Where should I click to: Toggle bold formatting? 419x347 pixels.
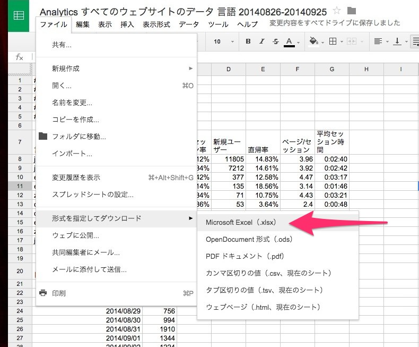click(248, 41)
